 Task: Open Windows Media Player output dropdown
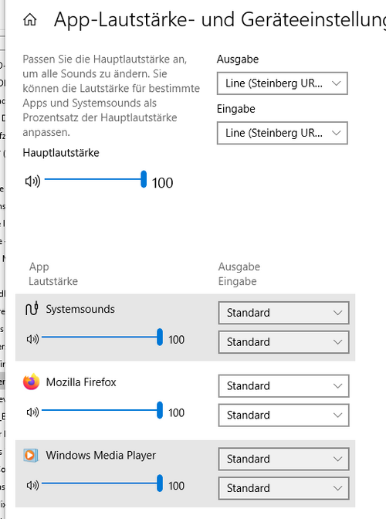(283, 459)
